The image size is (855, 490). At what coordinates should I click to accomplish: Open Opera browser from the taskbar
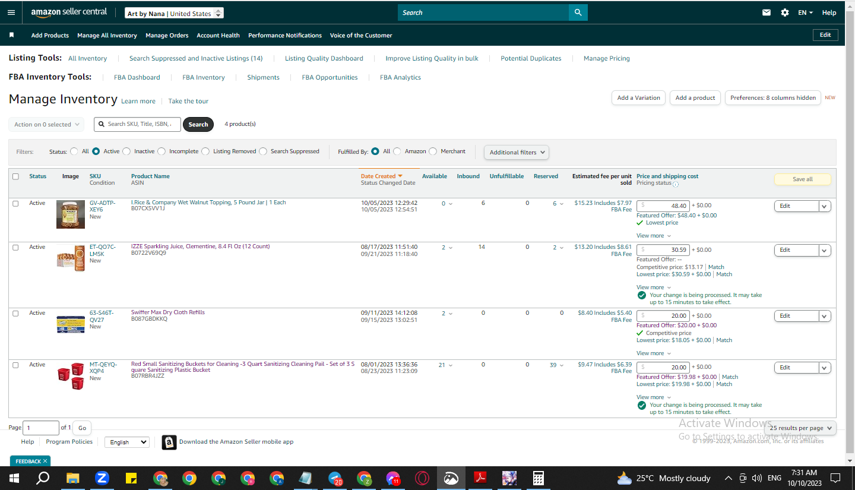pos(422,478)
